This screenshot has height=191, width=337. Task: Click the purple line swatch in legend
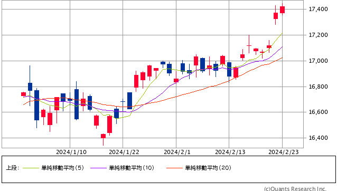point(98,168)
